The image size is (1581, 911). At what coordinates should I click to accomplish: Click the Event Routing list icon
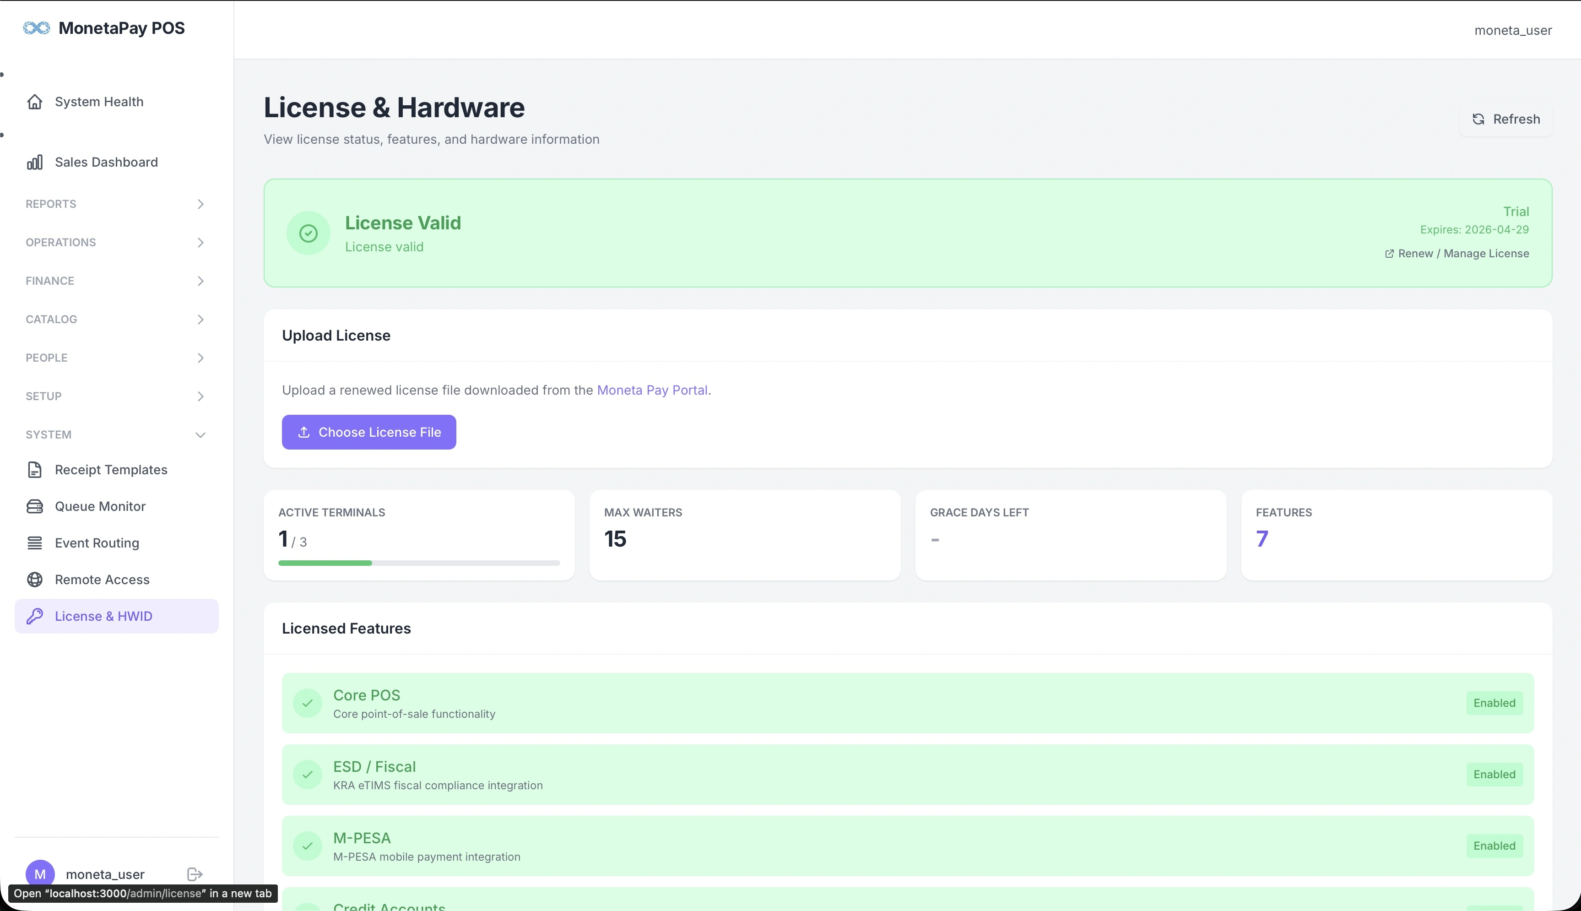[x=35, y=543]
